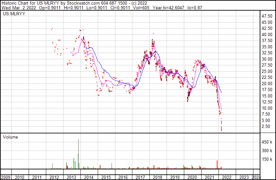
Task: Click the 40.00 price axis label
Action: [x=267, y=34]
